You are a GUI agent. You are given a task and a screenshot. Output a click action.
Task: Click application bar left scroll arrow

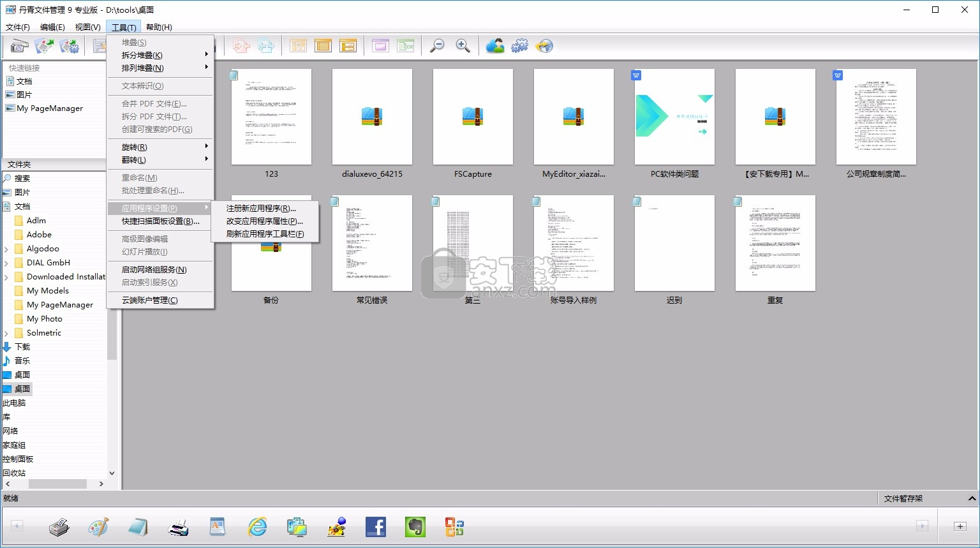[x=17, y=526]
